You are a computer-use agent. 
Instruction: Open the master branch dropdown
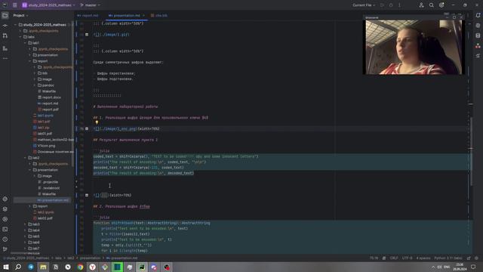(x=90, y=5)
